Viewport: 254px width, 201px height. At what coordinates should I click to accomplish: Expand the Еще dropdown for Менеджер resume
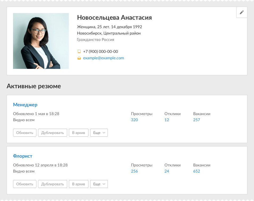click(99, 133)
